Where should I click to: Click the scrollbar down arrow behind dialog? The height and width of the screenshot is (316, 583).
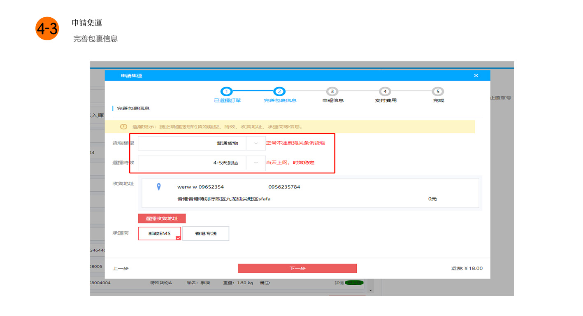[x=370, y=290]
